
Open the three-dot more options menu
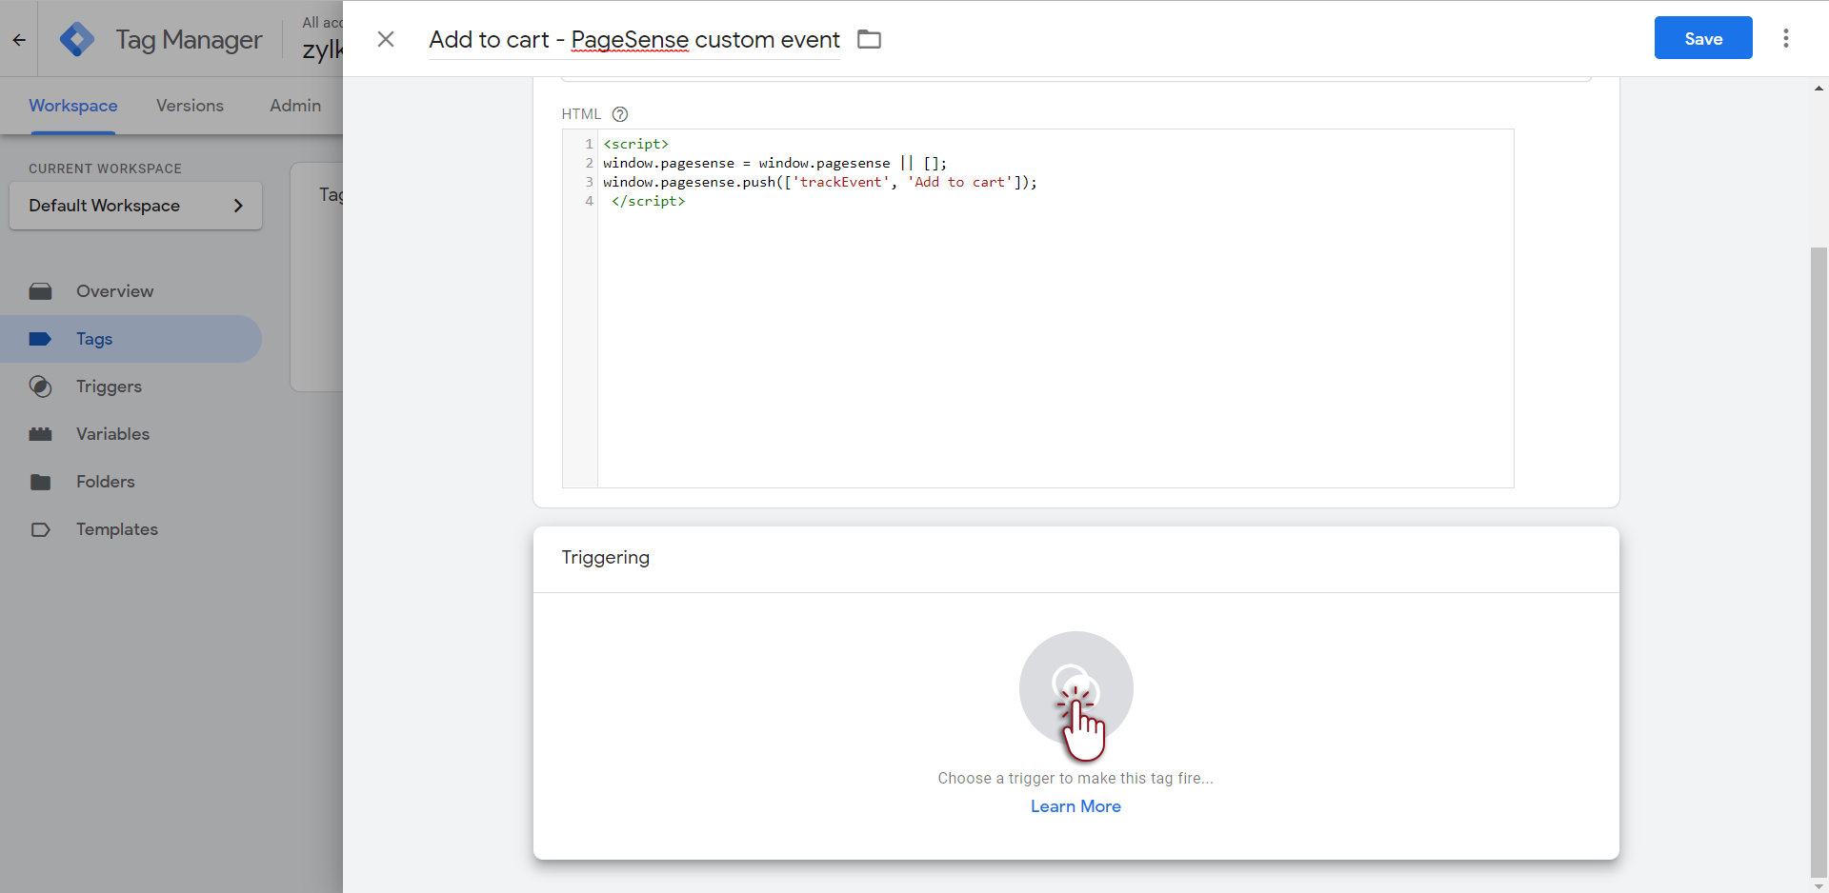coord(1786,38)
